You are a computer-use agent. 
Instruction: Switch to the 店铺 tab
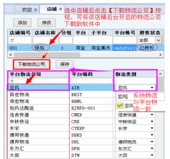point(52,9)
